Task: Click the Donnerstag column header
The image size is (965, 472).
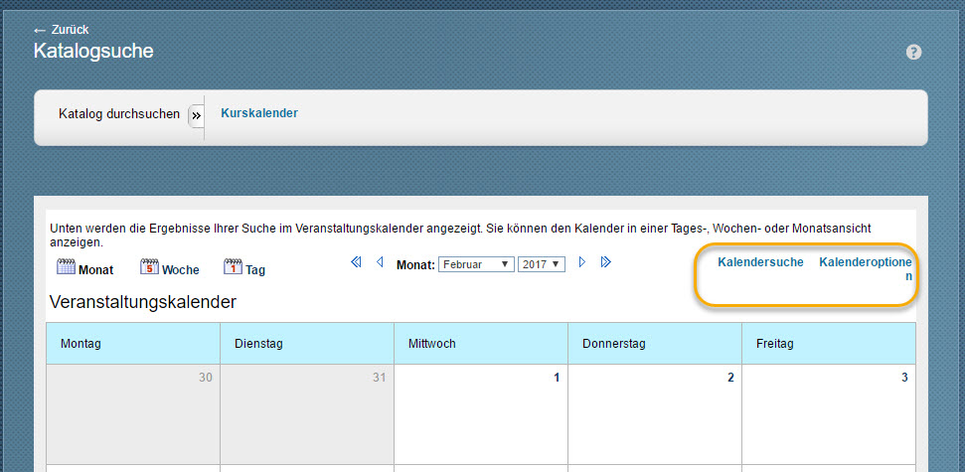Action: [655, 344]
